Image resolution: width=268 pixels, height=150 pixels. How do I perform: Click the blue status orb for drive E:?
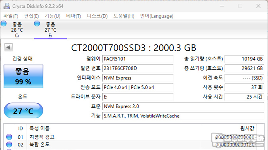37,23
